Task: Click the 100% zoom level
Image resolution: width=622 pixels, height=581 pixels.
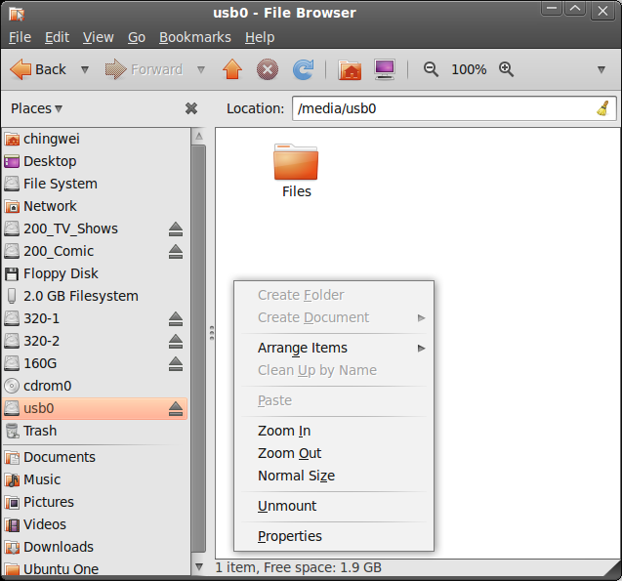Action: (469, 69)
